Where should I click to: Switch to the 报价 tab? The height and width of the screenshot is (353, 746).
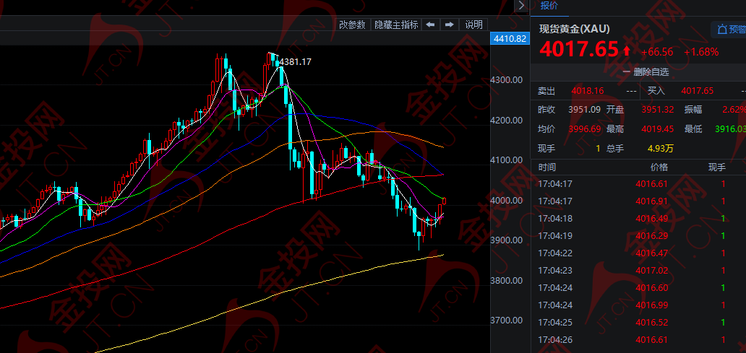[549, 6]
